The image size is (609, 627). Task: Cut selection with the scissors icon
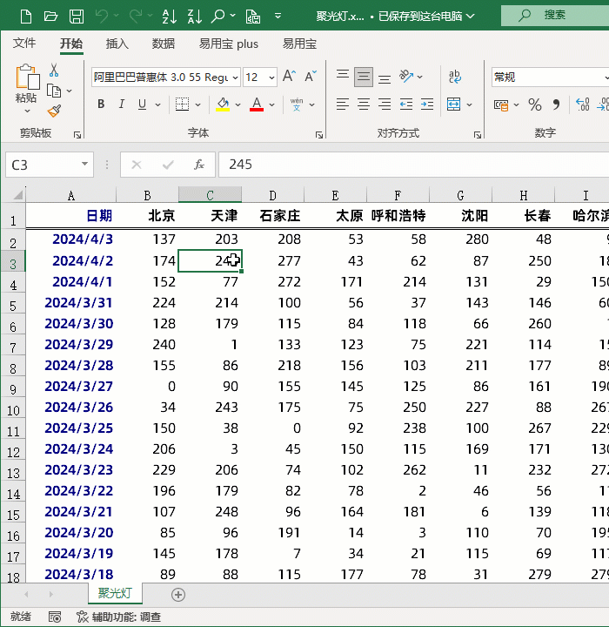pos(54,71)
